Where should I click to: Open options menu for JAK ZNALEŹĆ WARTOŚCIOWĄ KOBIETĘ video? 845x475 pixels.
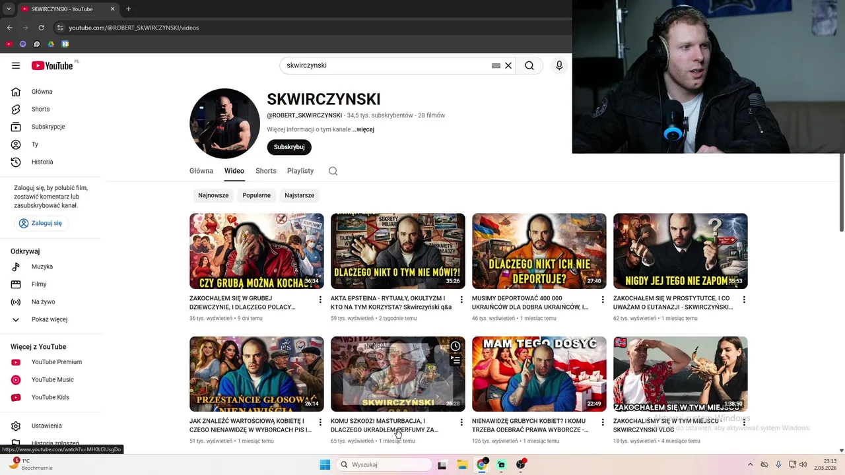320,422
